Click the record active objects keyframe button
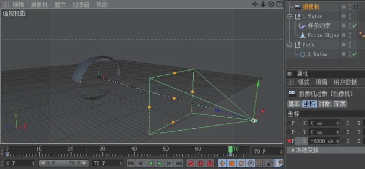The height and width of the screenshot is (169, 365). click(x=191, y=163)
